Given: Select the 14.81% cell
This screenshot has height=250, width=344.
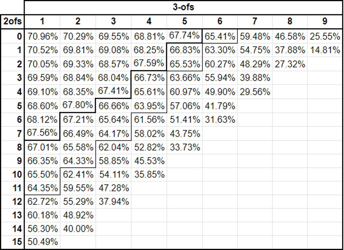Looking at the screenshot, I should pos(325,50).
